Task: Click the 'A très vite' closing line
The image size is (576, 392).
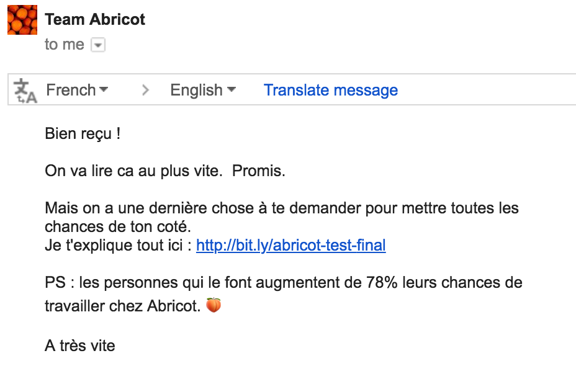Action: click(80, 345)
